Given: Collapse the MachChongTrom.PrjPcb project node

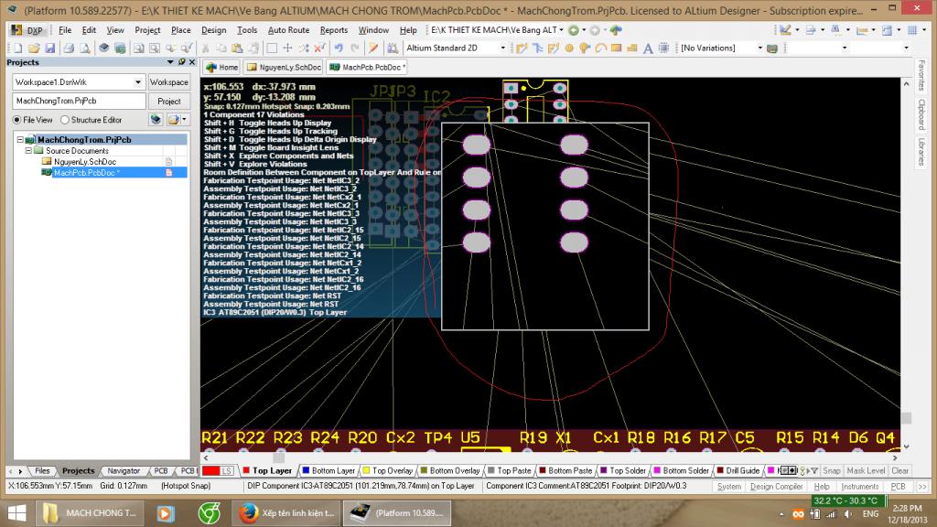Looking at the screenshot, I should (x=21, y=140).
